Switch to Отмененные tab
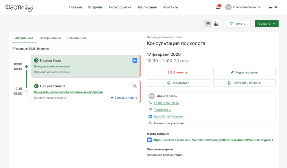Viewport: 287px width, 168px height. (x=77, y=38)
